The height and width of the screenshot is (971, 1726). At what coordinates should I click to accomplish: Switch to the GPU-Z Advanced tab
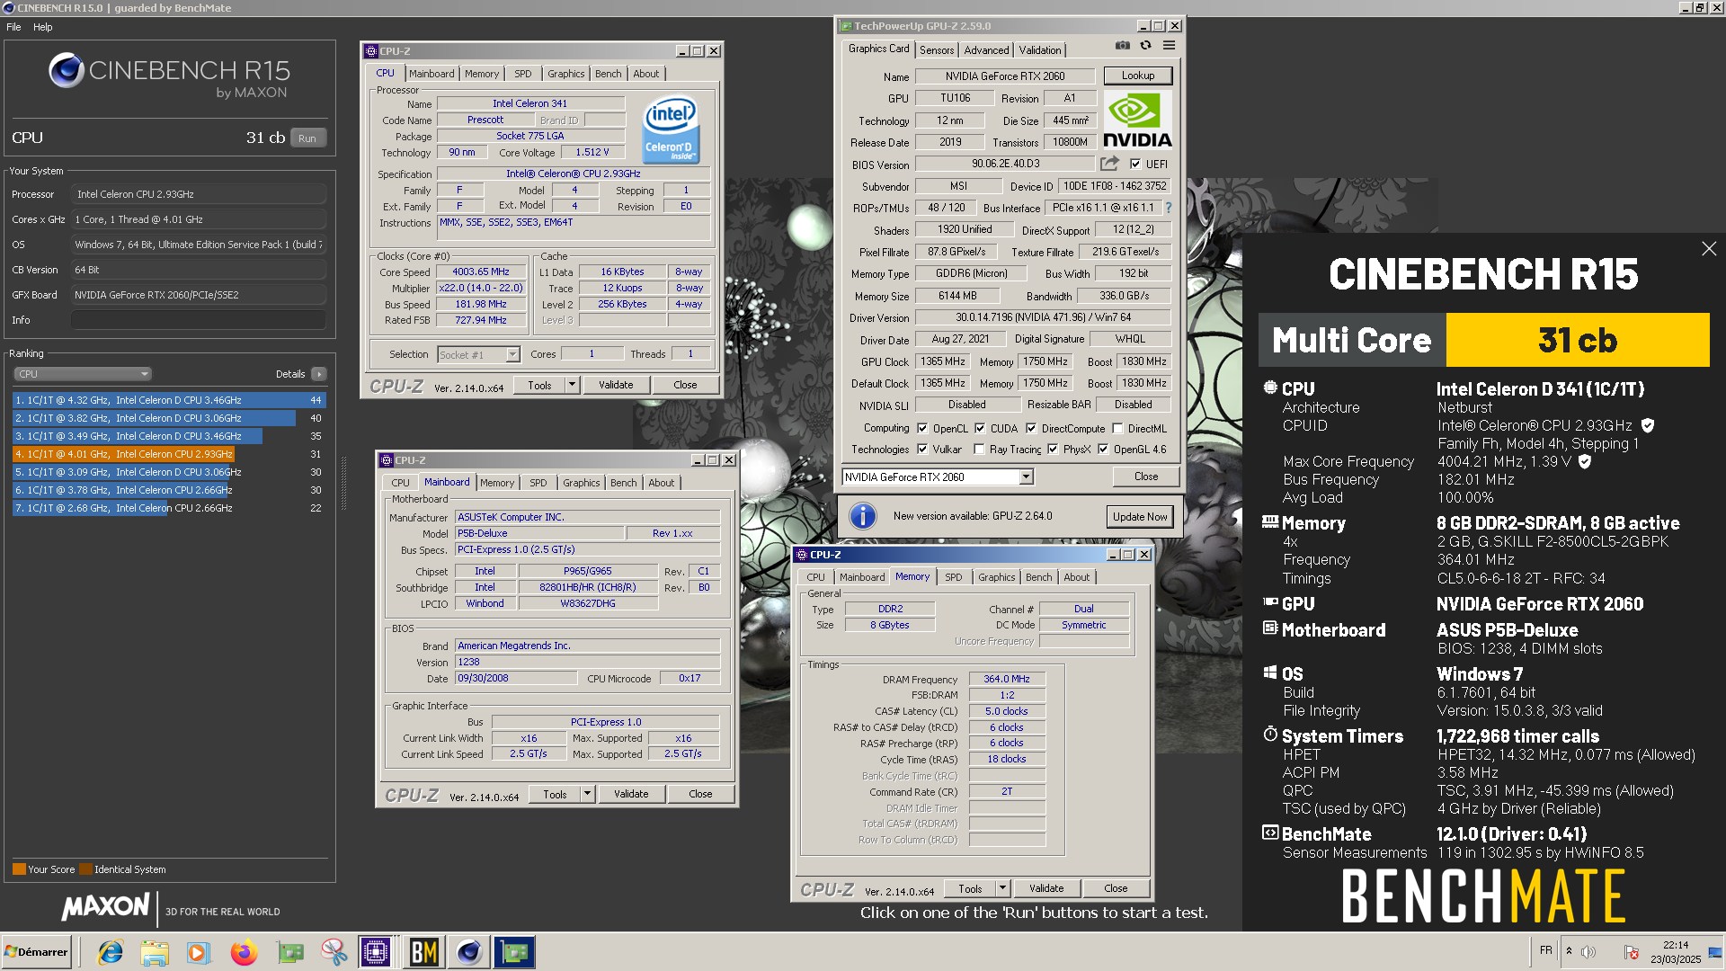[986, 50]
